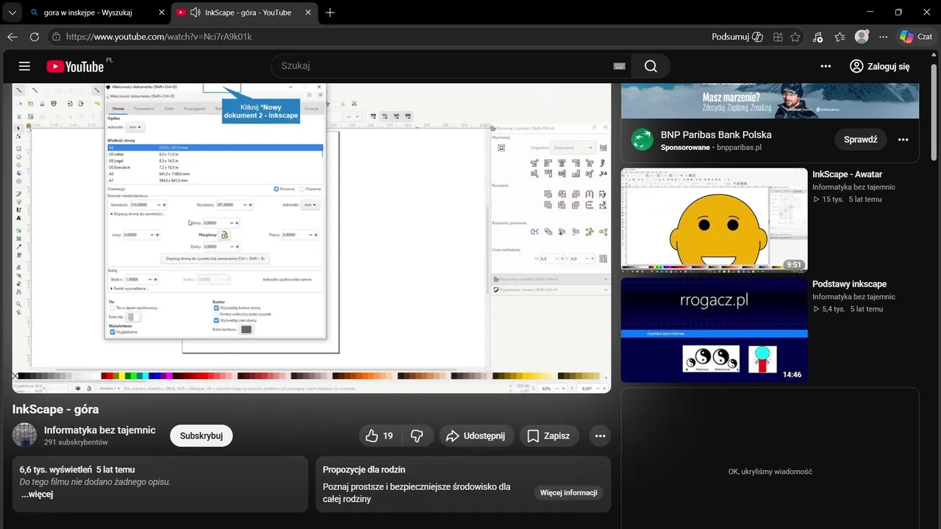Open the 'InkScape - Awatar' video thumbnail
941x529 pixels.
(714, 220)
